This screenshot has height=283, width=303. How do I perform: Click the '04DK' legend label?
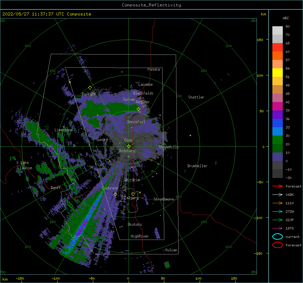[x=290, y=194]
